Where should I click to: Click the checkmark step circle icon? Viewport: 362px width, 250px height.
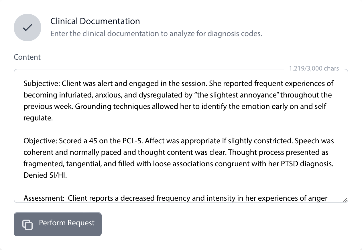pos(27,28)
